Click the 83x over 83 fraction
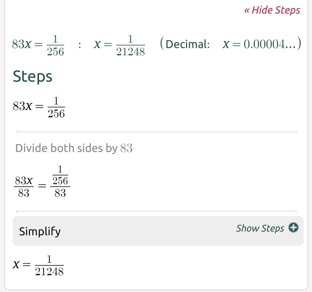 [x=24, y=187]
